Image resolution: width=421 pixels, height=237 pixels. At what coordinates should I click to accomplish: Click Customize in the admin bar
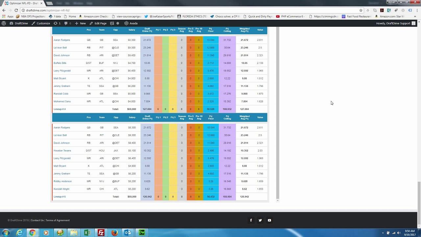click(41, 23)
